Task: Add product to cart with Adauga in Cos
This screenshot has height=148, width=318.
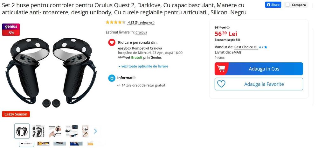Action: pyautogui.click(x=259, y=69)
